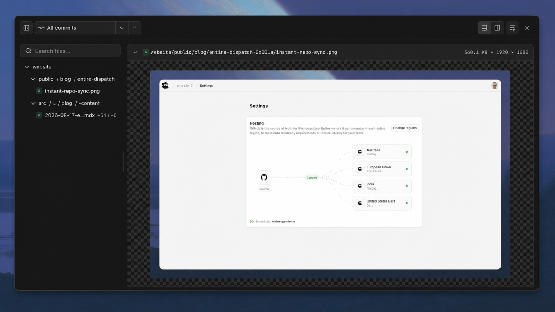
Task: Click the entirehq/entire.io synced link
Action: (x=283, y=222)
